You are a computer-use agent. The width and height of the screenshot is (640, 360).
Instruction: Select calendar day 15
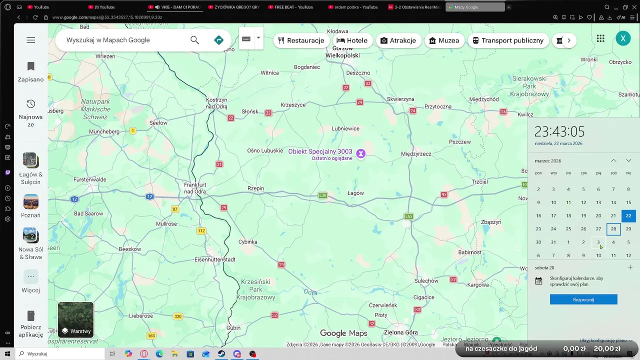(628, 202)
